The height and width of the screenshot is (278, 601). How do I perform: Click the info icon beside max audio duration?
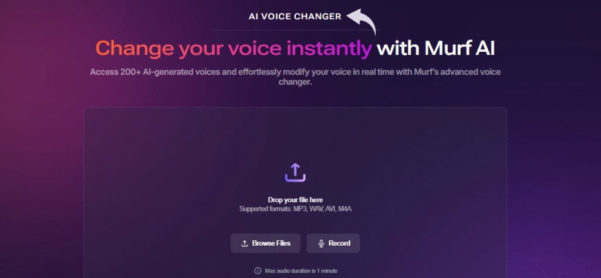pyautogui.click(x=258, y=271)
